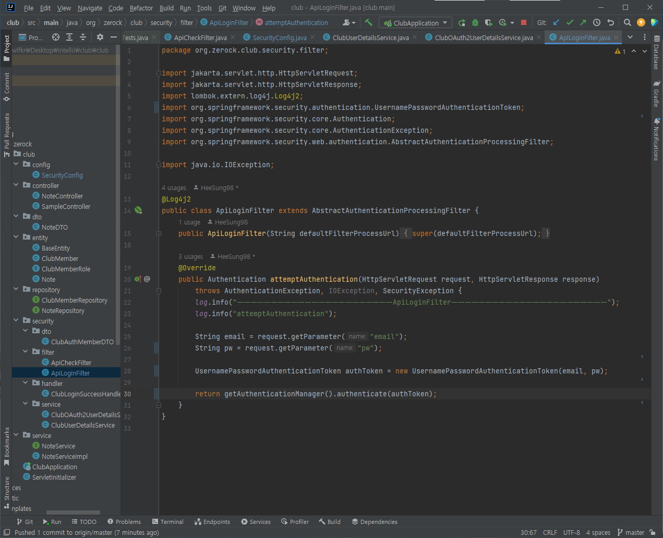The height and width of the screenshot is (538, 663).
Task: Open the Navigate menu
Action: (x=90, y=8)
